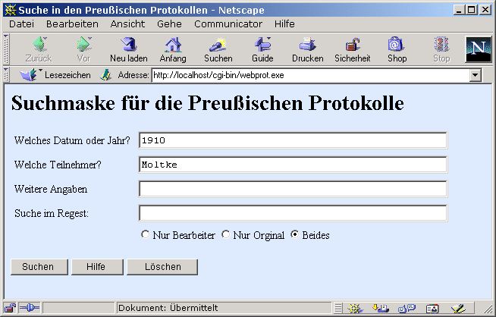Click the label 'Welches Datum oder Jahr?'
The width and height of the screenshot is (496, 317).
[72, 140]
